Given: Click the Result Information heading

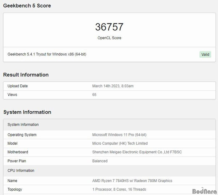Looking at the screenshot, I should [x=26, y=75].
